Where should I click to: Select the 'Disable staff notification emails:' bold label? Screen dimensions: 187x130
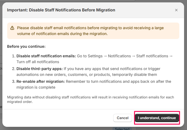pos(46,56)
